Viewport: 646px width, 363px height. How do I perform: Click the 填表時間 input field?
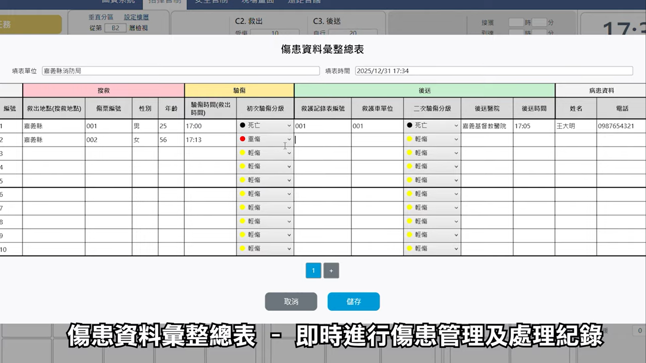(494, 71)
